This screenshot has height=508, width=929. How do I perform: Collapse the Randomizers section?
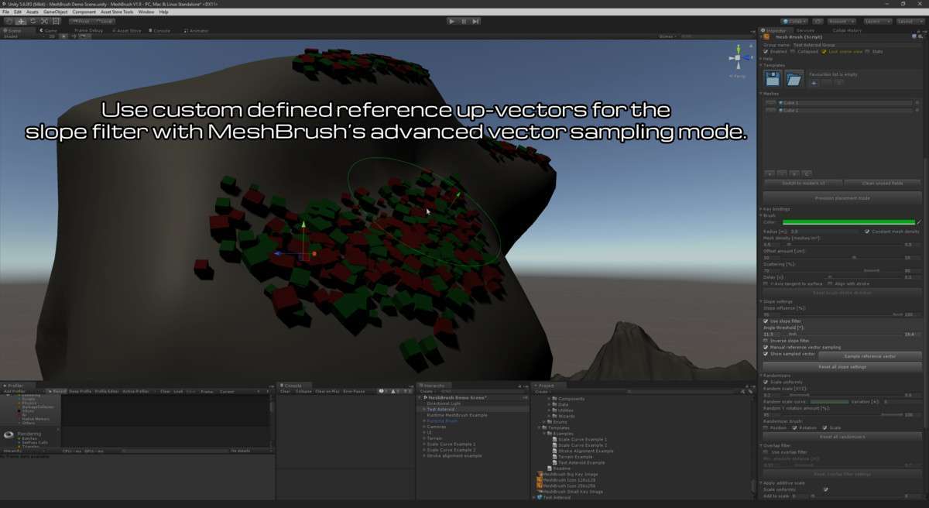click(x=774, y=375)
